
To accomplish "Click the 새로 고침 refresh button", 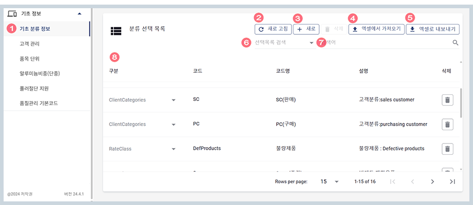I will click(x=273, y=30).
